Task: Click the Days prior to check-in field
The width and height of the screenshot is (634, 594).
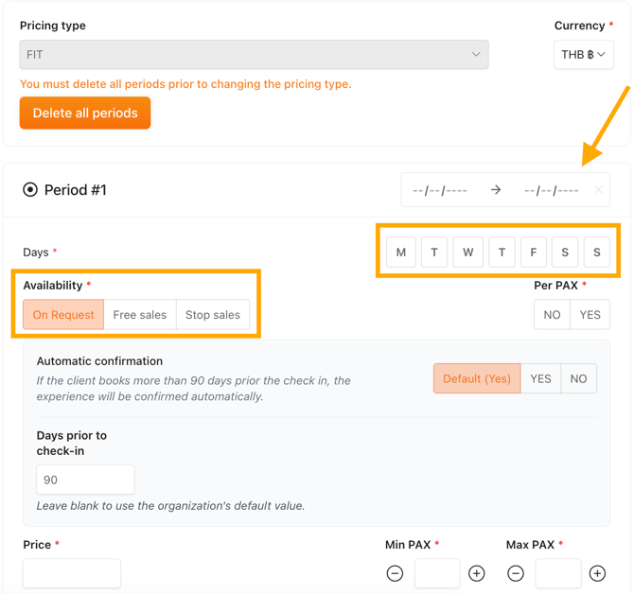Action: pyautogui.click(x=85, y=480)
